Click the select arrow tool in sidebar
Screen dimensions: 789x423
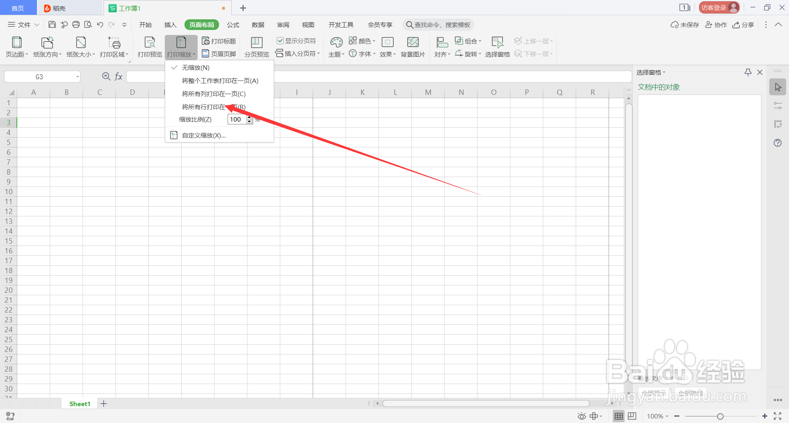[777, 87]
